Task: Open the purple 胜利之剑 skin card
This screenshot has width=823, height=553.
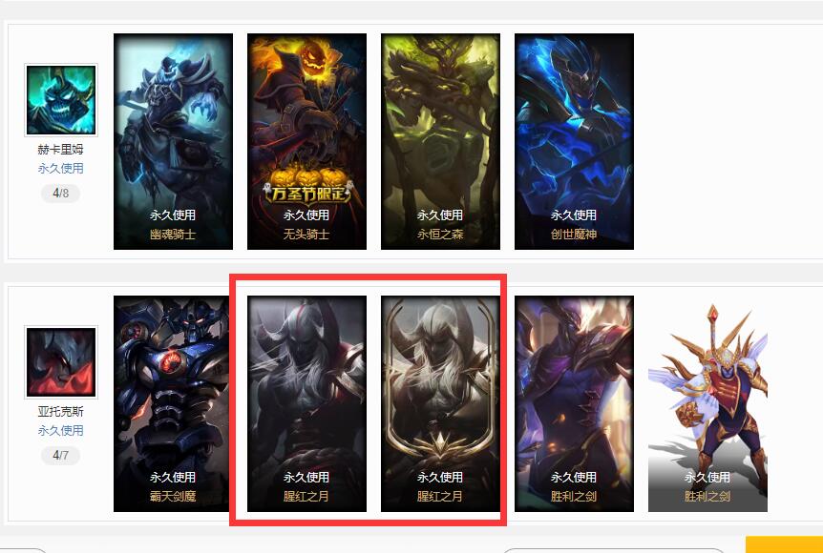Action: pyautogui.click(x=574, y=403)
